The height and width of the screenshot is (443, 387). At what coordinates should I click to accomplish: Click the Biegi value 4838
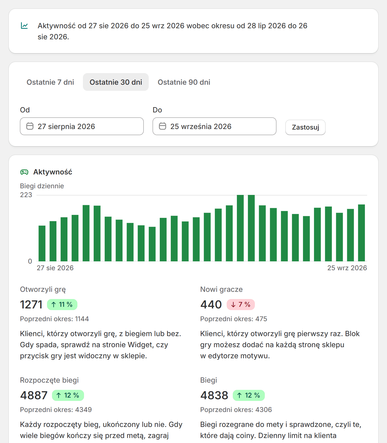(x=215, y=395)
